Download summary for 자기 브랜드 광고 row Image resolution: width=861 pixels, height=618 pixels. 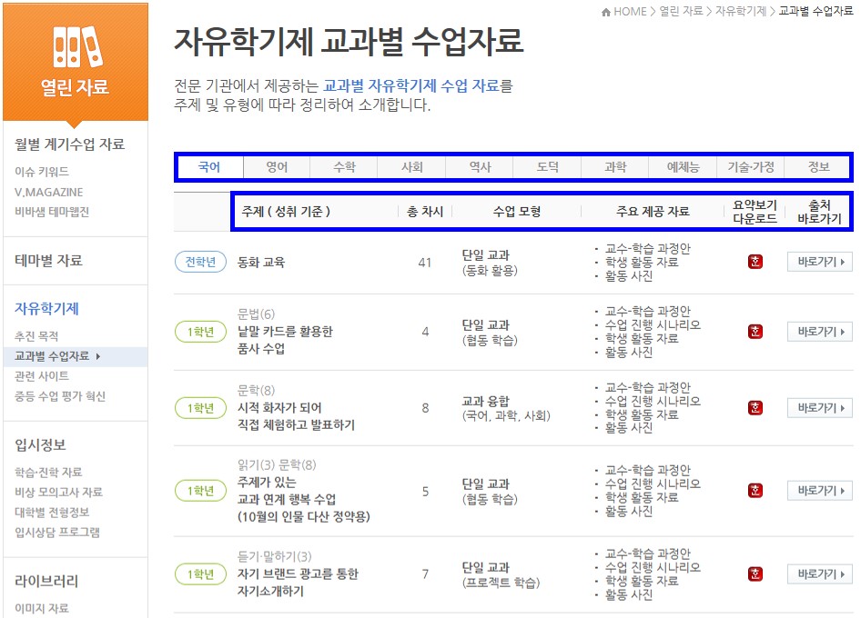[x=755, y=573]
